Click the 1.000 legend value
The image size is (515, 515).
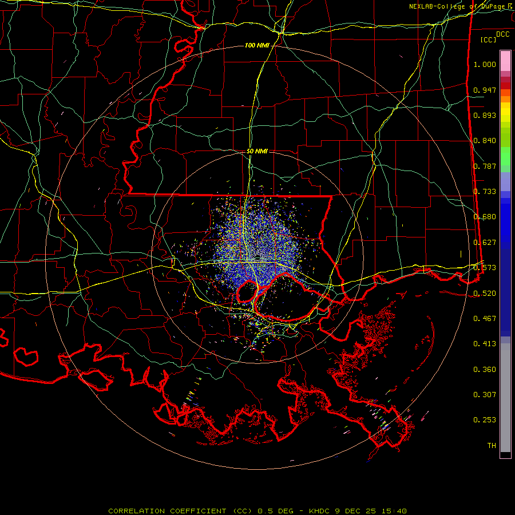pyautogui.click(x=485, y=64)
